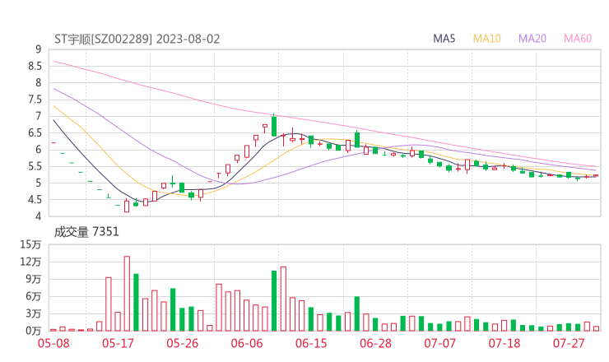The image size is (609, 362).
Task: Select the 06-28 date on the axis
Action: point(375,343)
